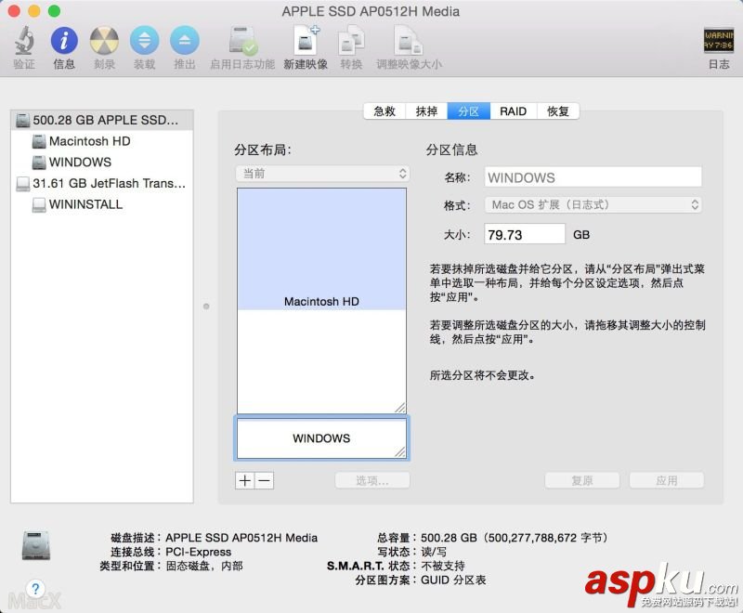The width and height of the screenshot is (743, 613).
Task: Select the WINDOWS volume in sidebar
Action: pyautogui.click(x=102, y=162)
